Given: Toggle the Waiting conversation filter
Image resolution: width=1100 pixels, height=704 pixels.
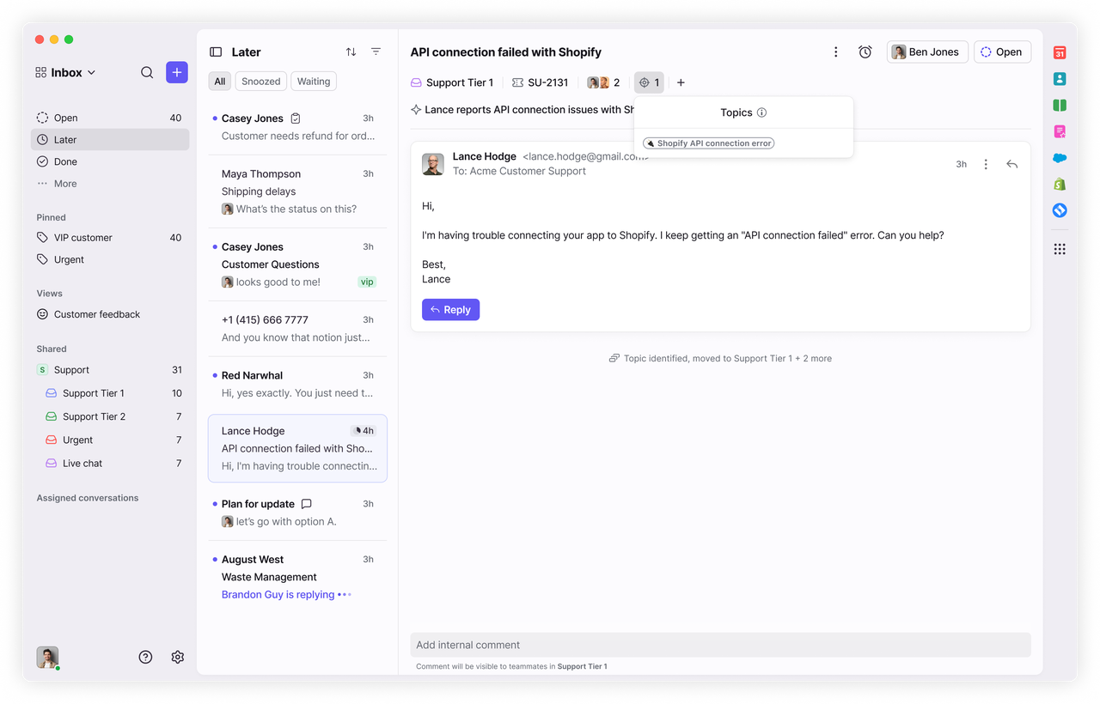Looking at the screenshot, I should tap(313, 81).
